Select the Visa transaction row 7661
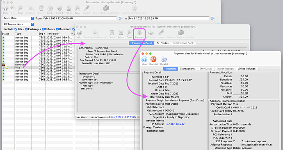The height and width of the screenshot is (150, 283). coord(38,67)
